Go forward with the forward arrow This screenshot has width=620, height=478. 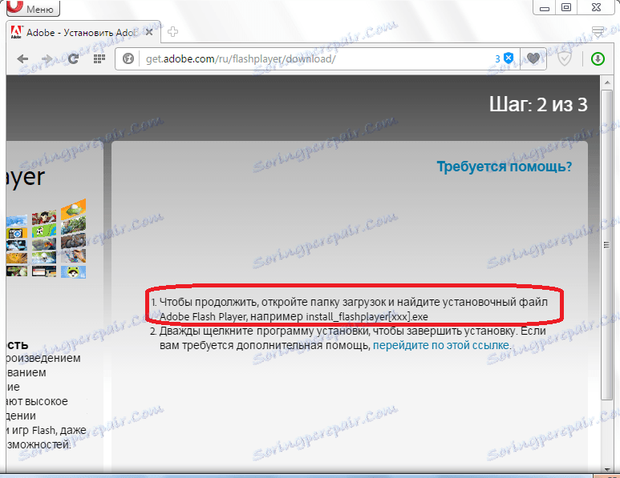point(47,59)
